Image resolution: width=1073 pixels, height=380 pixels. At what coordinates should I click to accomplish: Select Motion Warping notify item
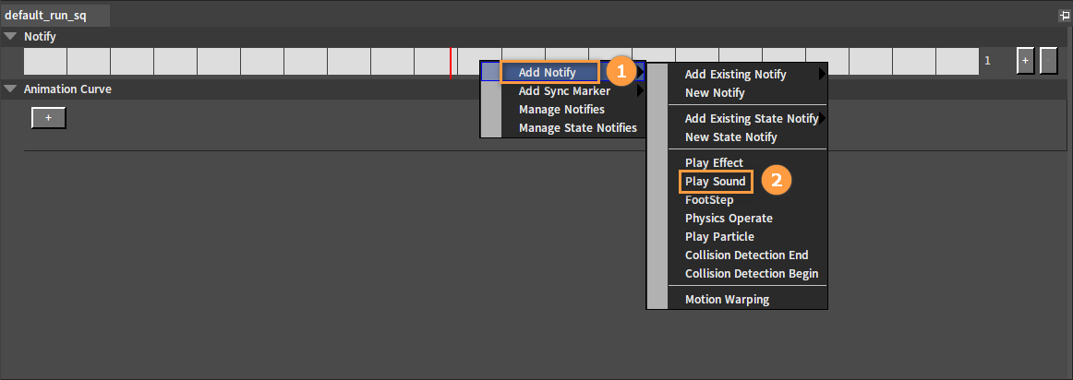pyautogui.click(x=727, y=300)
